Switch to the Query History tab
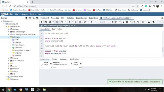The height and width of the screenshot is (92, 164). (57, 29)
